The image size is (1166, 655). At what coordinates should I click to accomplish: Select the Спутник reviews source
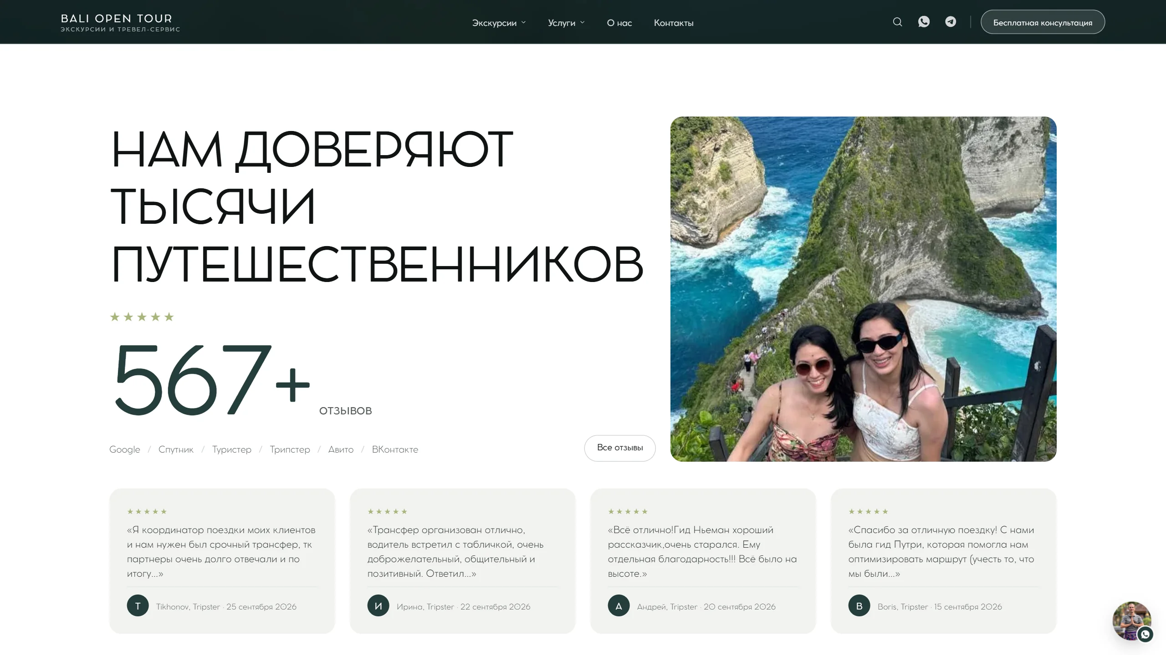pyautogui.click(x=176, y=449)
